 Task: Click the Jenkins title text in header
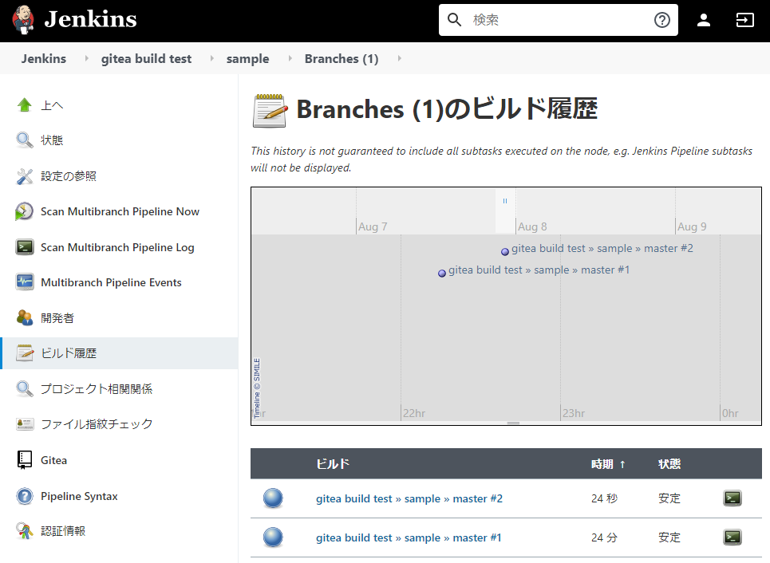click(90, 20)
